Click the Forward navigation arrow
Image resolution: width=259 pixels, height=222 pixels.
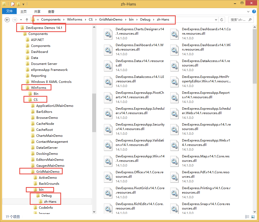15,20
